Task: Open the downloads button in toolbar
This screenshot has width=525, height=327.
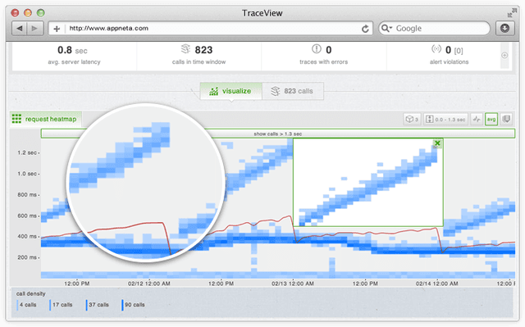Action: (x=505, y=29)
